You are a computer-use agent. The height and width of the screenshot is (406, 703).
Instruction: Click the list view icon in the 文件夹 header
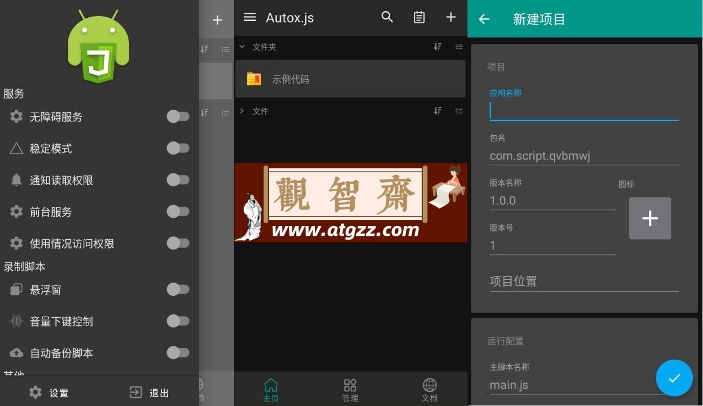(459, 47)
